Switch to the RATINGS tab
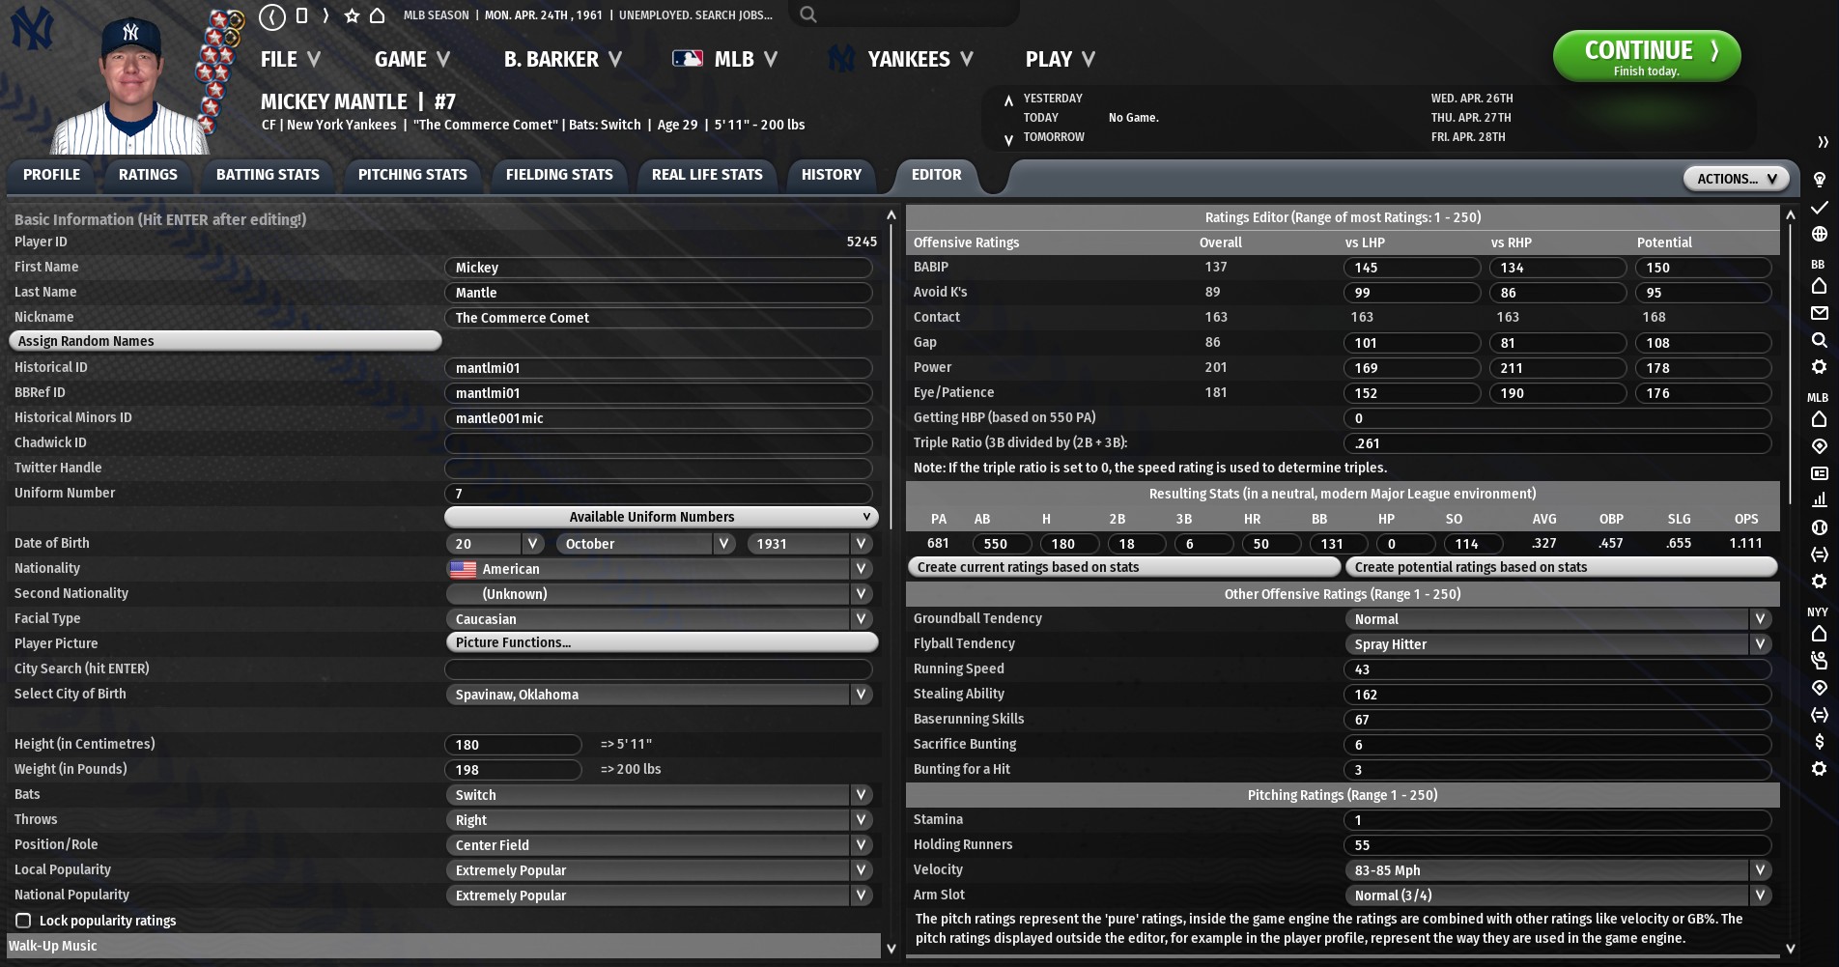The height and width of the screenshot is (967, 1839). click(148, 175)
